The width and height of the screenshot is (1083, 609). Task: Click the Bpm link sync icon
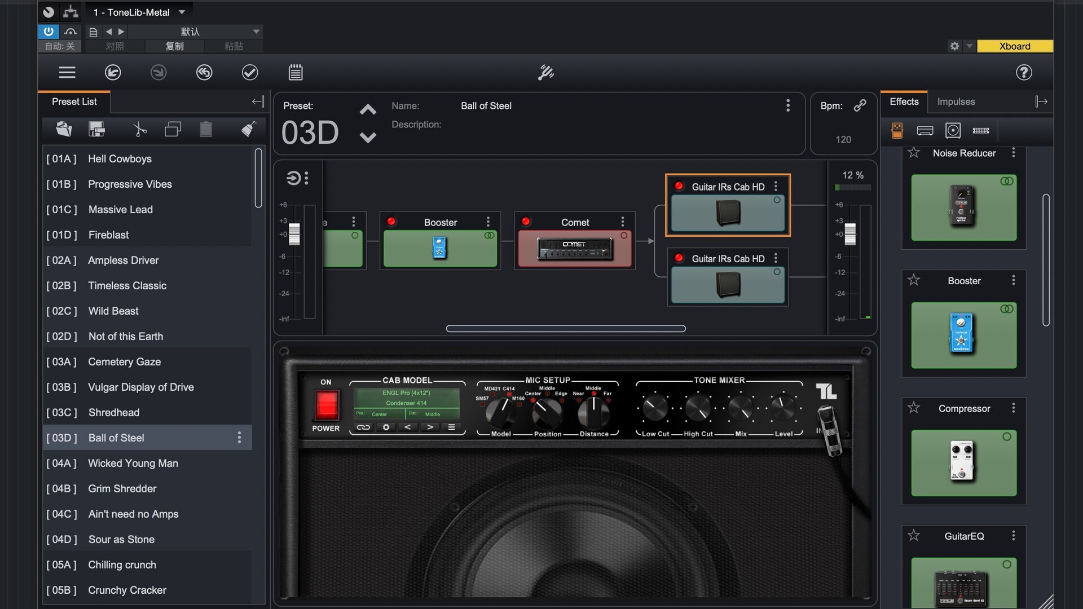(x=860, y=105)
